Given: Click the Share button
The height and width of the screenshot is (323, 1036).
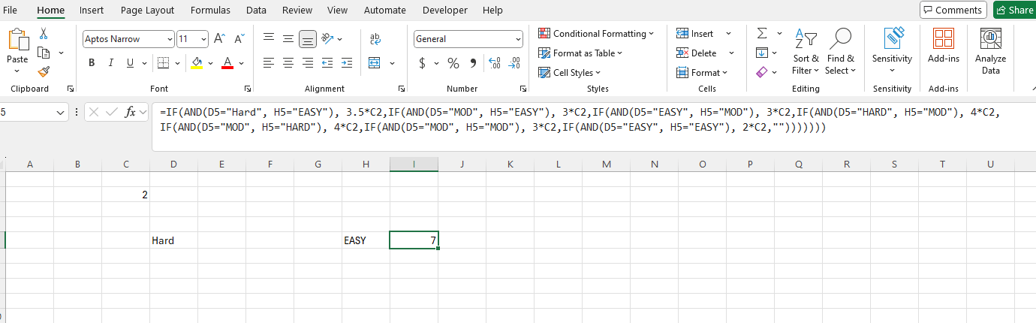Looking at the screenshot, I should pos(1014,10).
